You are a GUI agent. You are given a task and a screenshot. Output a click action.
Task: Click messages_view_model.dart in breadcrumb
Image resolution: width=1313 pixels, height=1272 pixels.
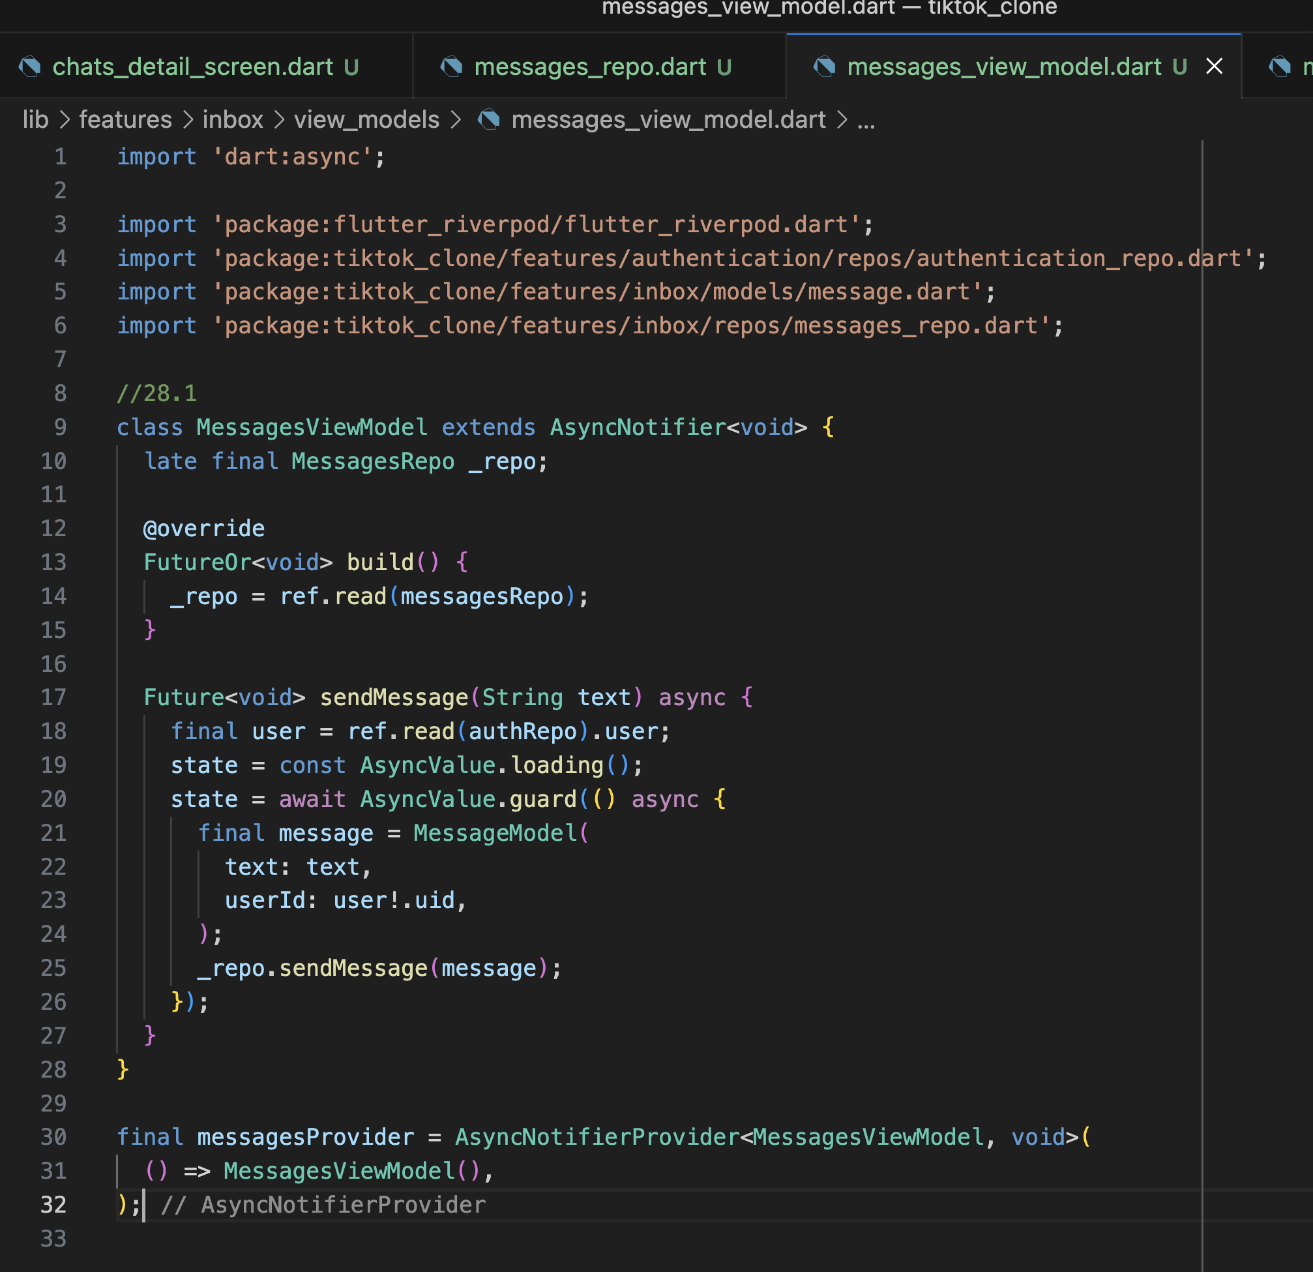click(x=668, y=120)
